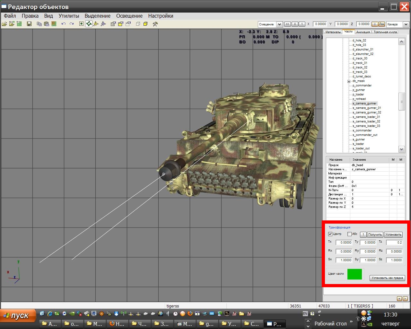411x329 pixels.
Task: Enable the Абс checkbox
Action: (x=349, y=234)
